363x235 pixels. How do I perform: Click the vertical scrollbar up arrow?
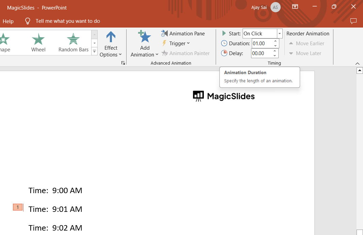pyautogui.click(x=360, y=70)
